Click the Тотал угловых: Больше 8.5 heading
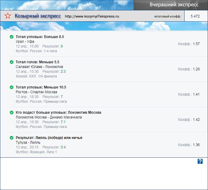Viewport: 208px width, 190px height. click(x=40, y=37)
